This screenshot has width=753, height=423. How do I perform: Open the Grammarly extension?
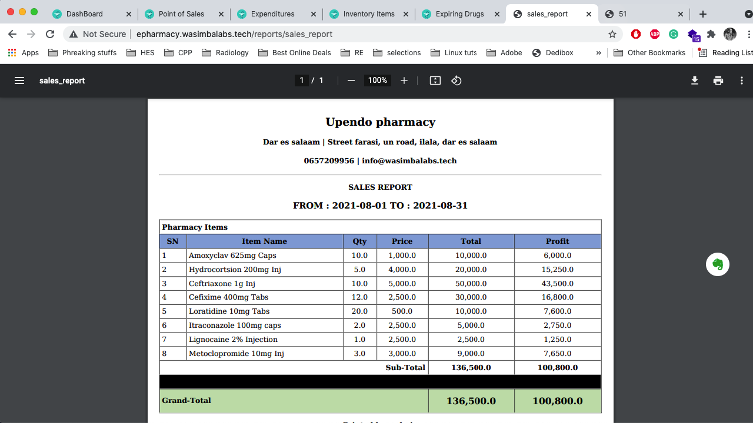[674, 34]
